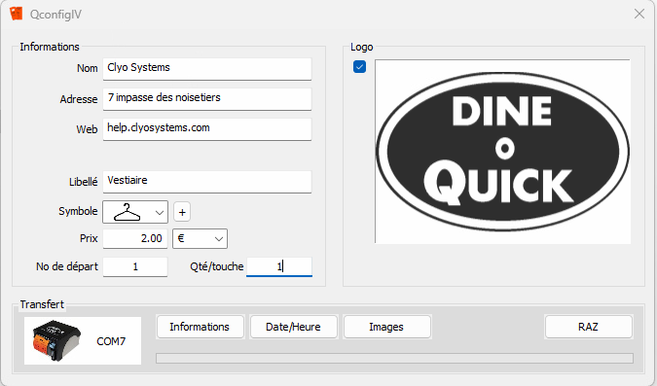Screen dimensions: 657x386
Task: Click the Prix field showing 2.00
Action: (135, 238)
